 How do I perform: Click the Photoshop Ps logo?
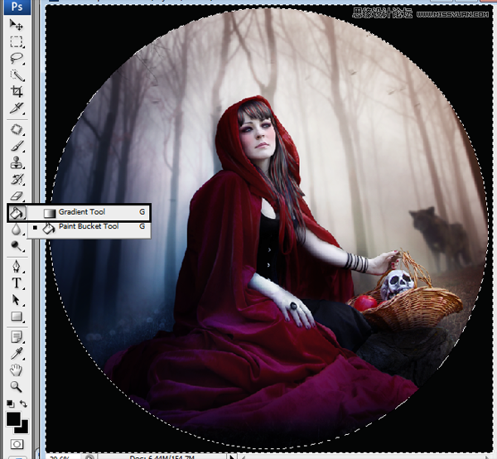[17, 7]
